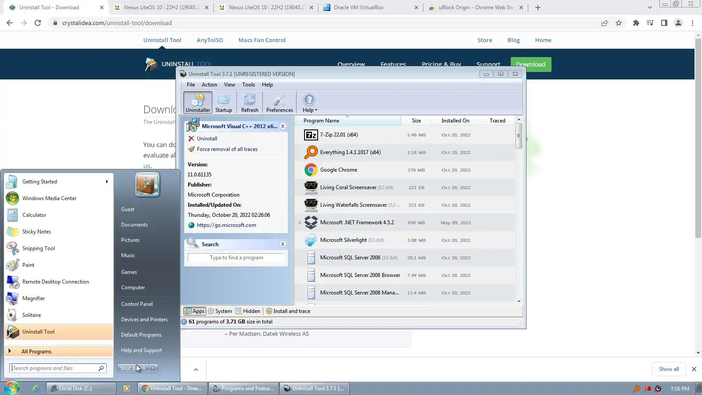Switch to the Apps filter tab
This screenshot has height=395, width=702.
pyautogui.click(x=194, y=311)
